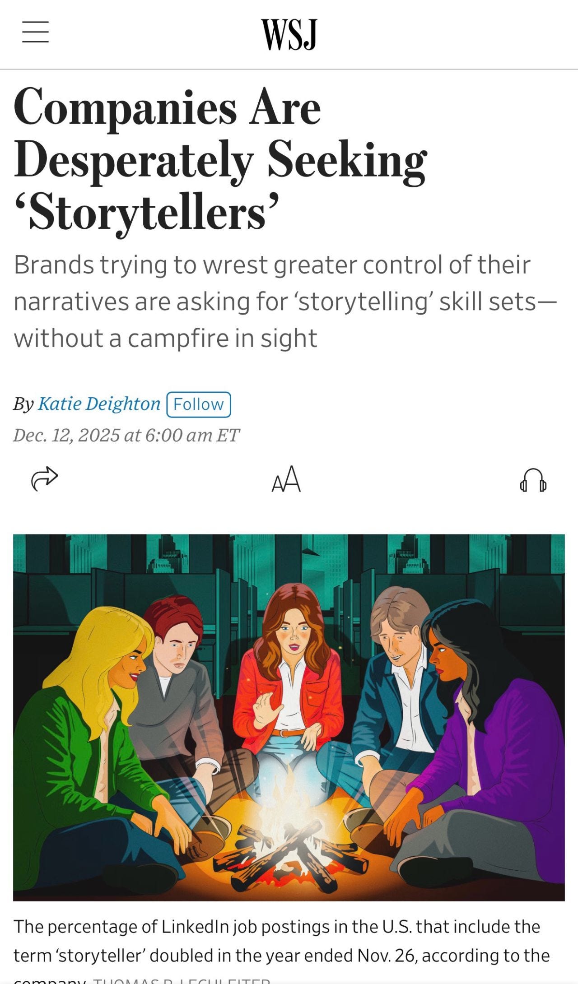
Task: Share the article via arrow icon
Action: (44, 478)
